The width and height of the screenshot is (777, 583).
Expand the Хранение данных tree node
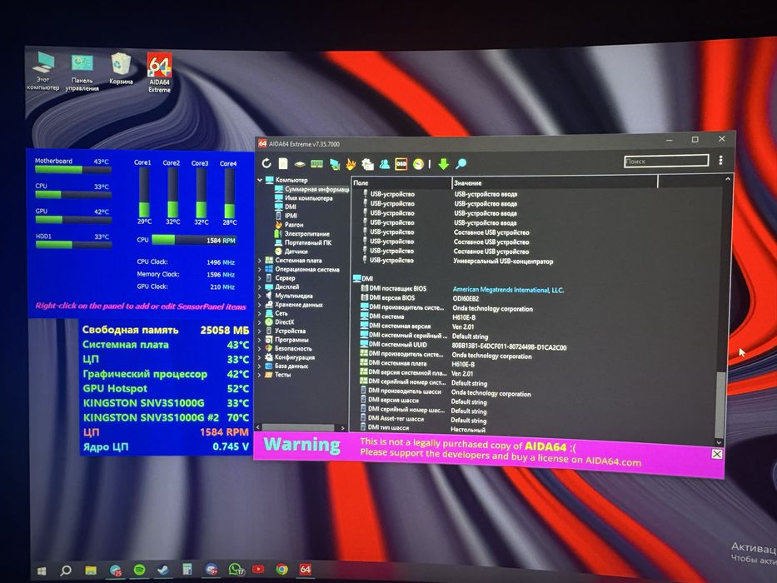(259, 304)
